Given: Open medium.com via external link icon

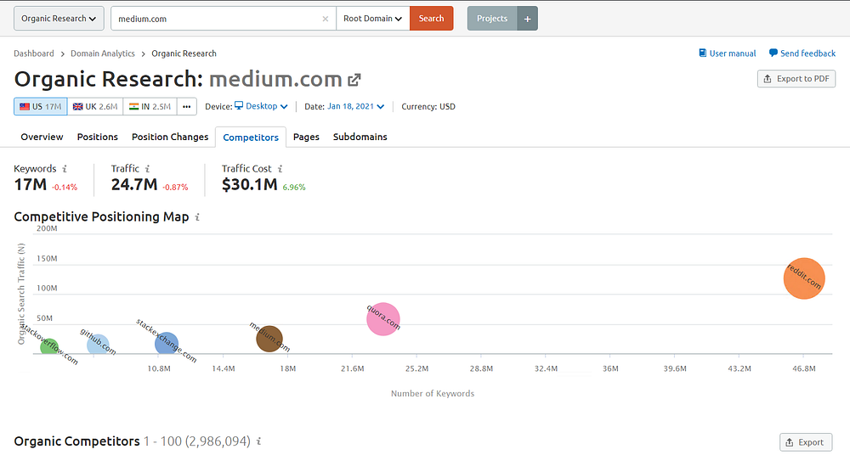Looking at the screenshot, I should click(354, 80).
